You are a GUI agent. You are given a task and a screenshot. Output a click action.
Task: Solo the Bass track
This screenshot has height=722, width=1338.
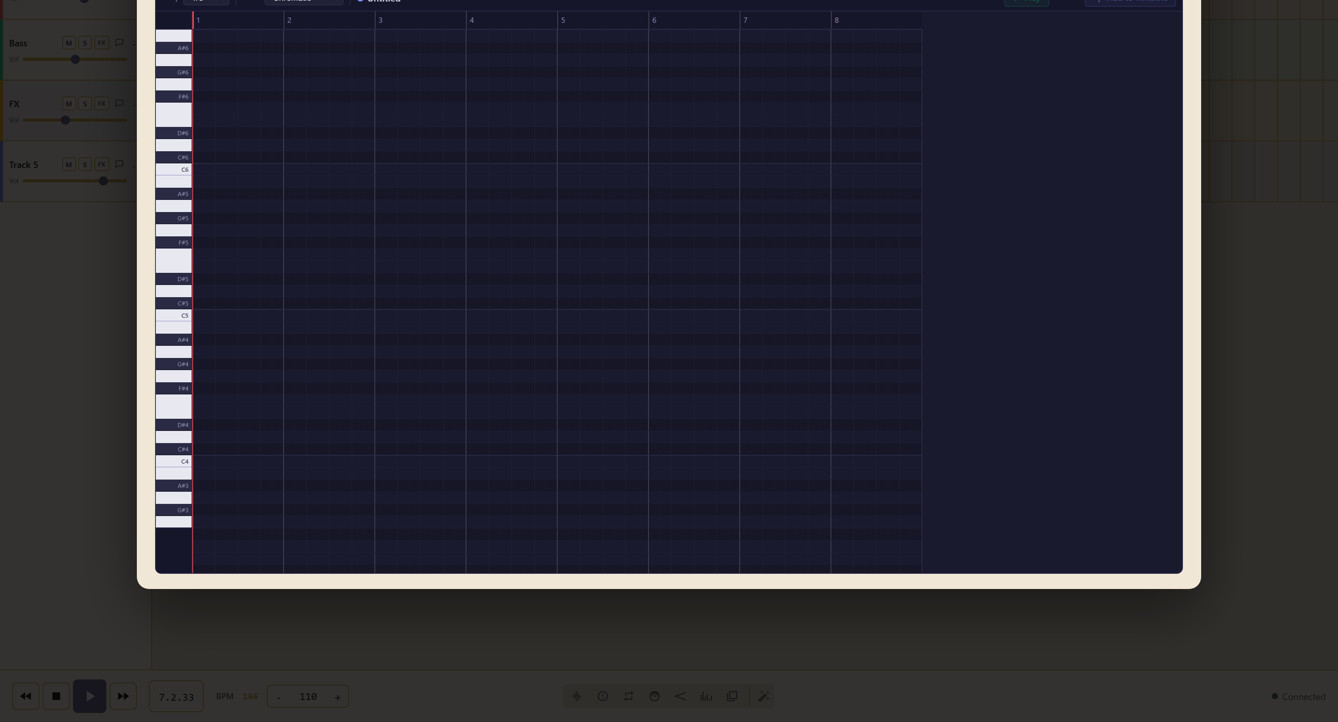85,43
